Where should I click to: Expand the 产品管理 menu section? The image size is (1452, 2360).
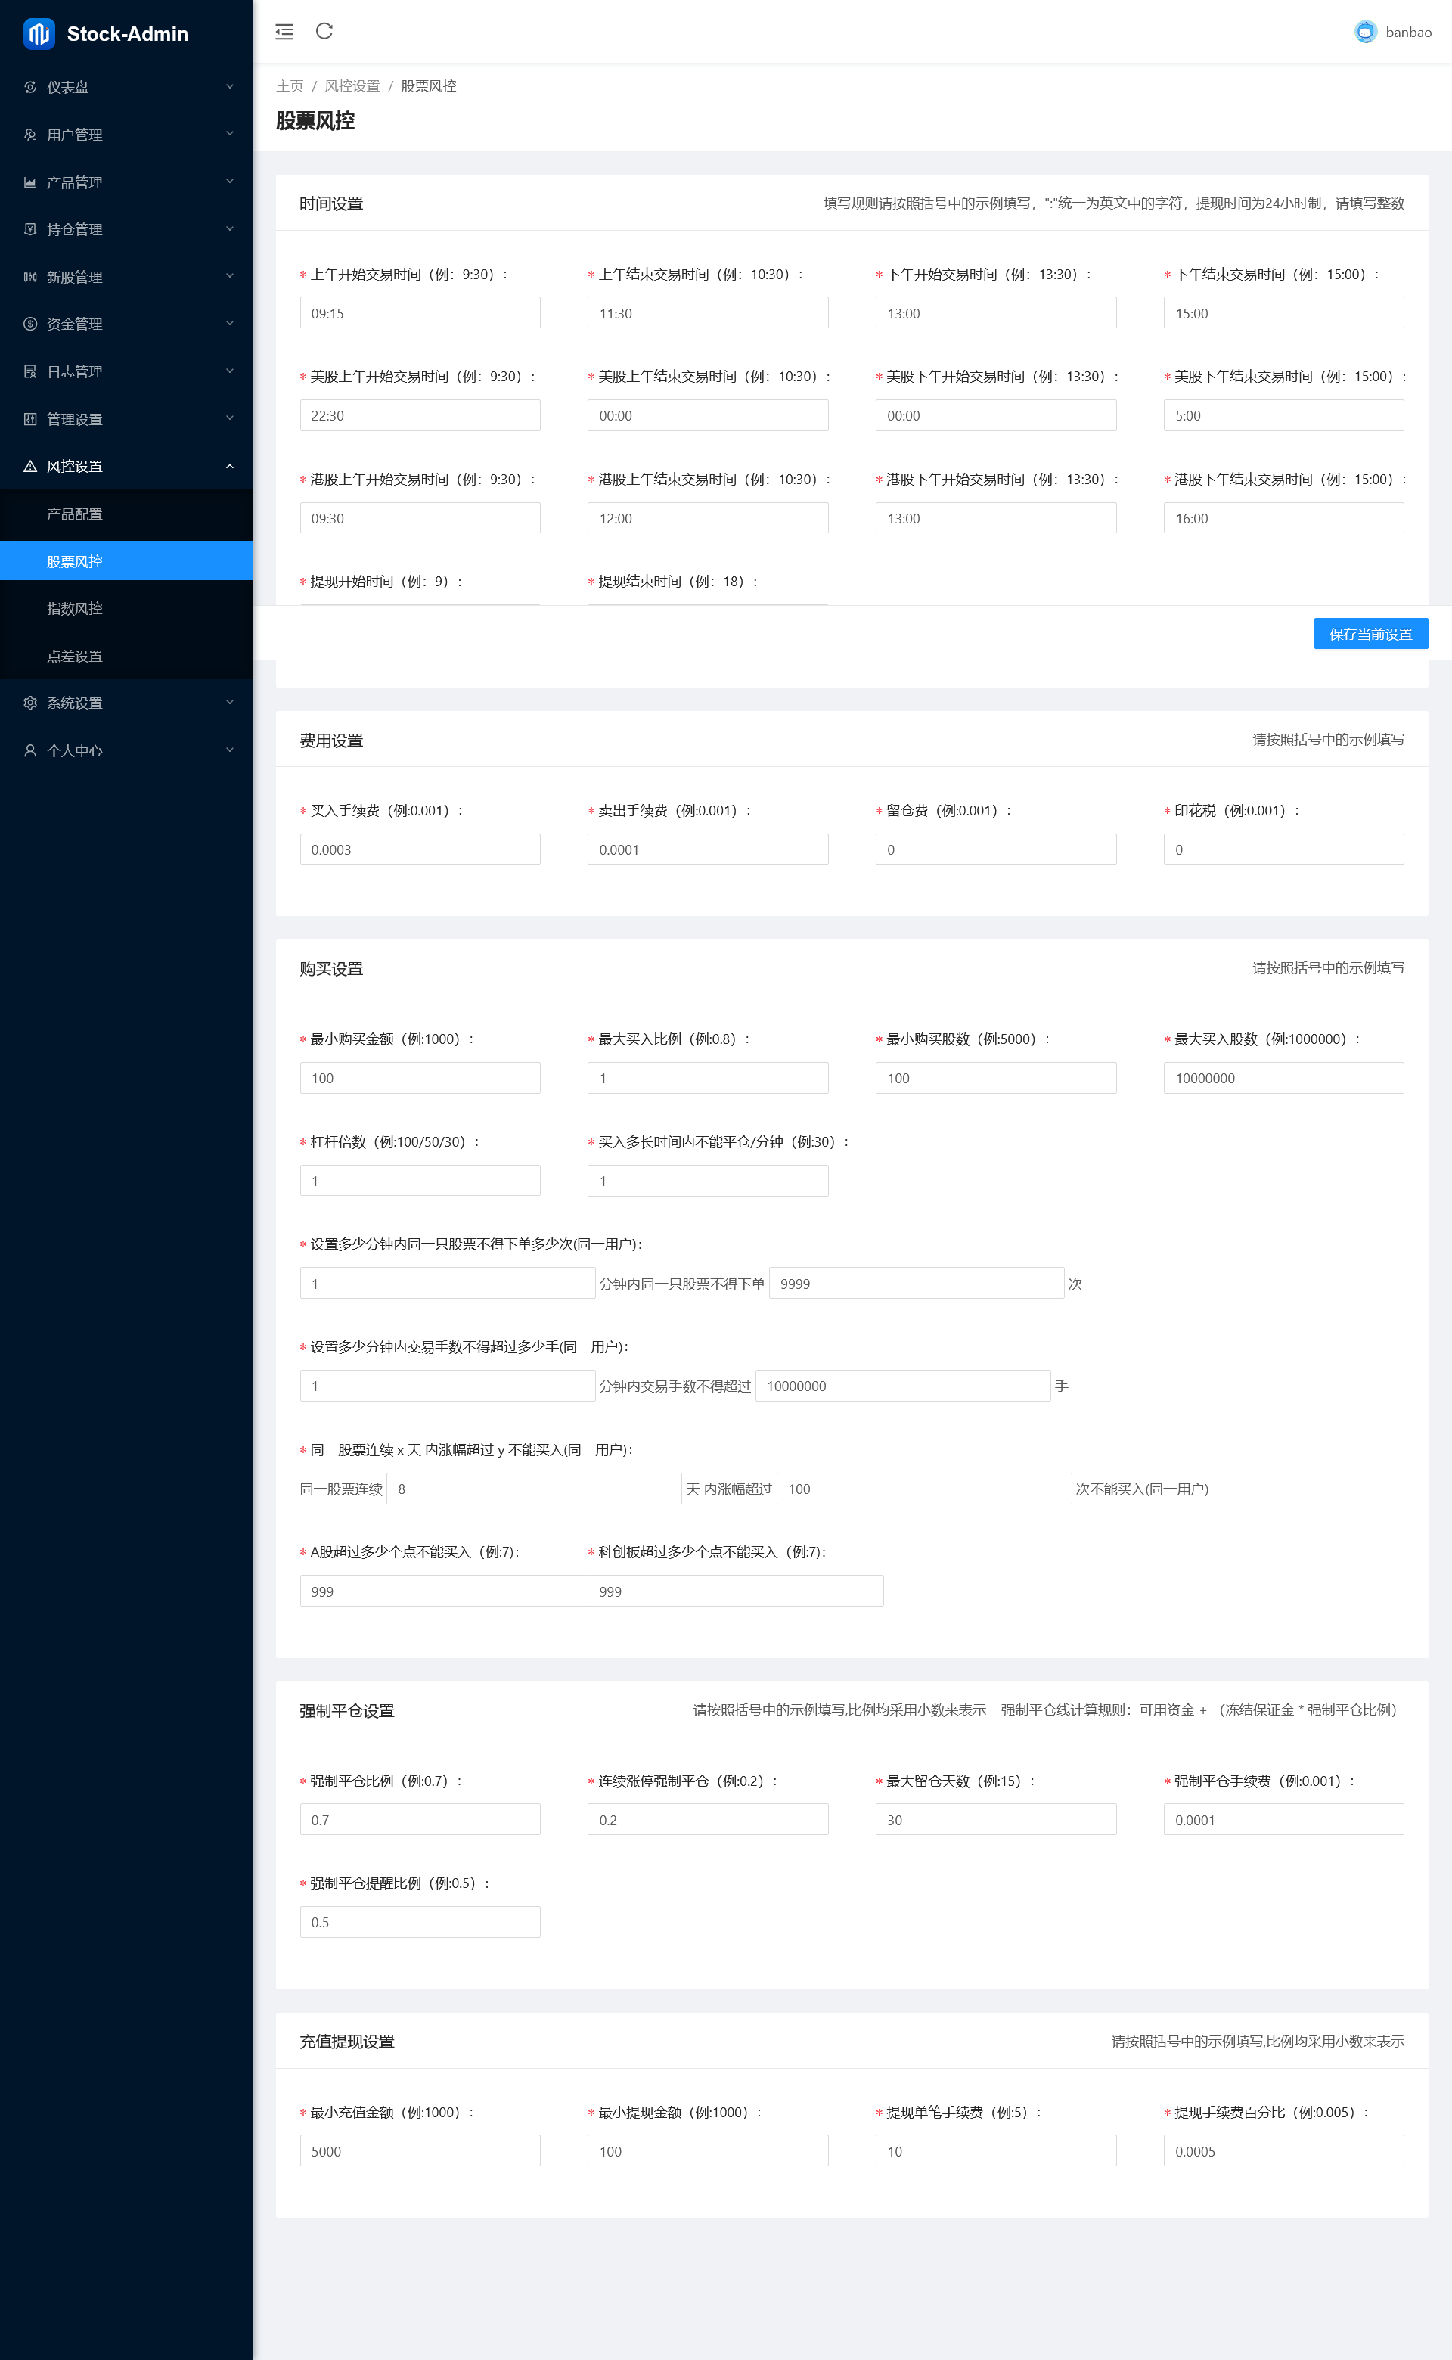(x=125, y=182)
